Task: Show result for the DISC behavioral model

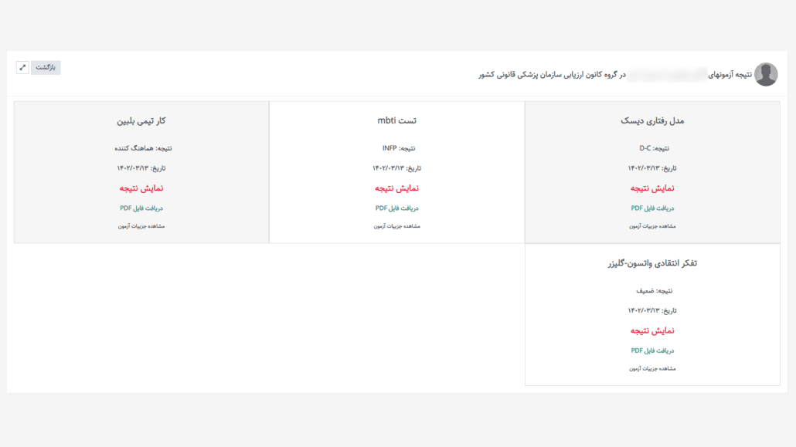Action: click(x=652, y=188)
